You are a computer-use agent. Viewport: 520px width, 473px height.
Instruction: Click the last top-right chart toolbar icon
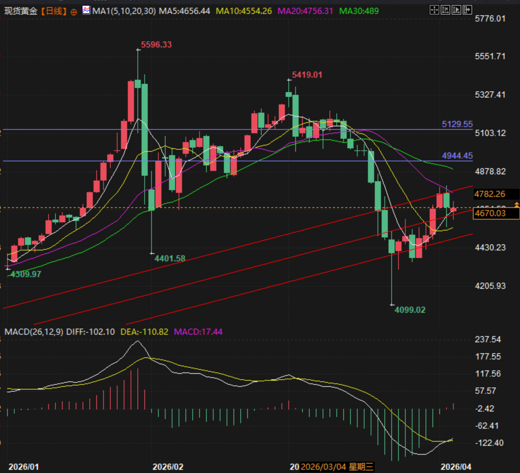(467, 10)
